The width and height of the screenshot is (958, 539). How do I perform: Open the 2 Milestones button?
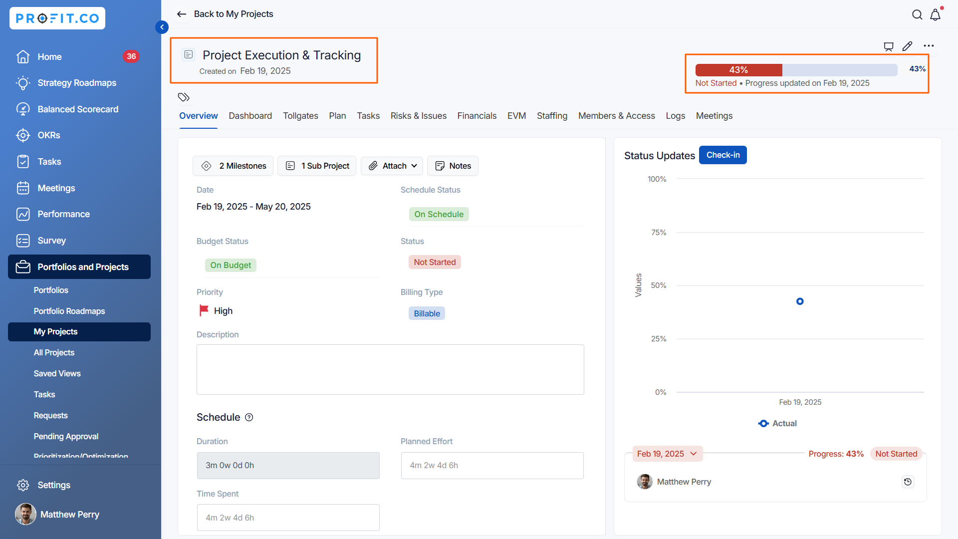pos(233,166)
